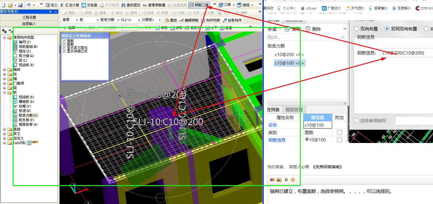Expand the CAD识别 folder
This screenshot has height=204, width=433.
pyautogui.click(x=5, y=143)
